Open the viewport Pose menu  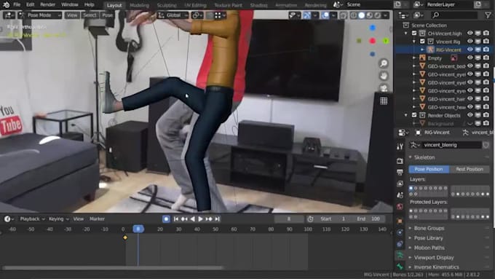point(107,15)
